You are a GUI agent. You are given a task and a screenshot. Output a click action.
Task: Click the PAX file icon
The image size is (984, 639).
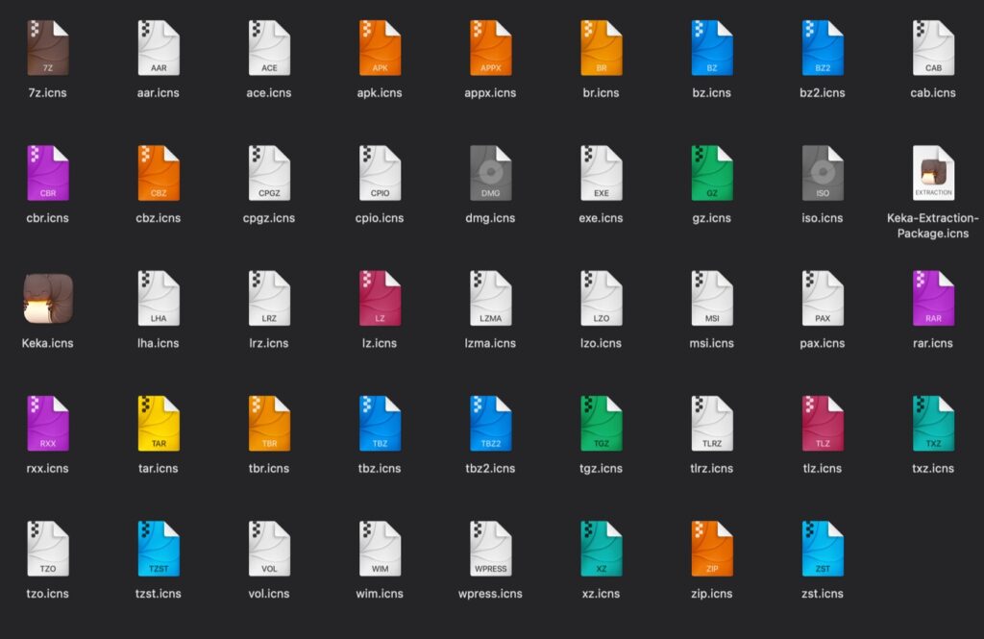pos(823,298)
